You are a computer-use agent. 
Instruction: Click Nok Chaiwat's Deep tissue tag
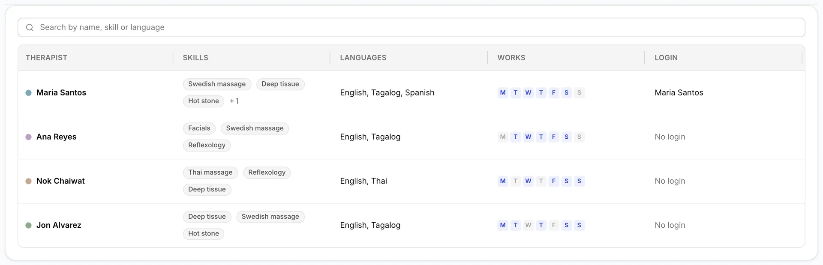pos(207,189)
